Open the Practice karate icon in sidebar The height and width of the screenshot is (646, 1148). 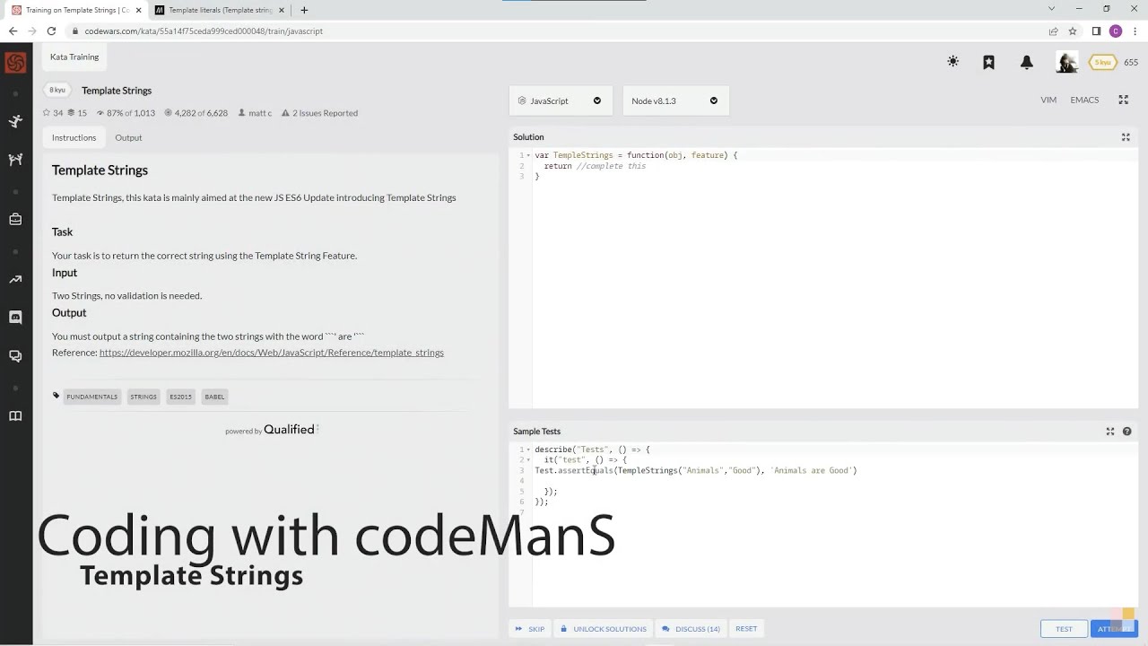(15, 121)
